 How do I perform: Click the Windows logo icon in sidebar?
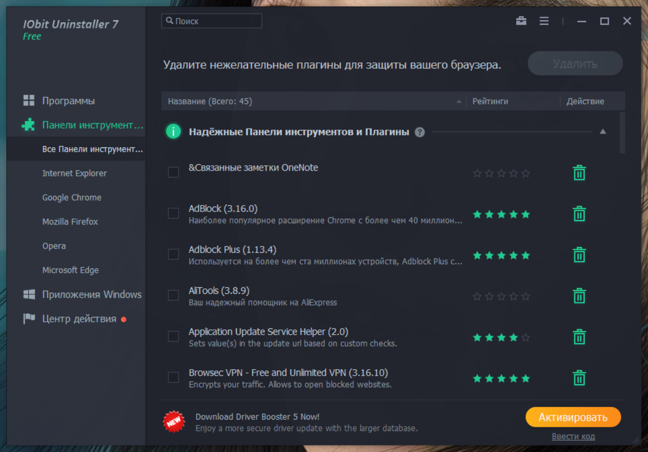tap(29, 294)
